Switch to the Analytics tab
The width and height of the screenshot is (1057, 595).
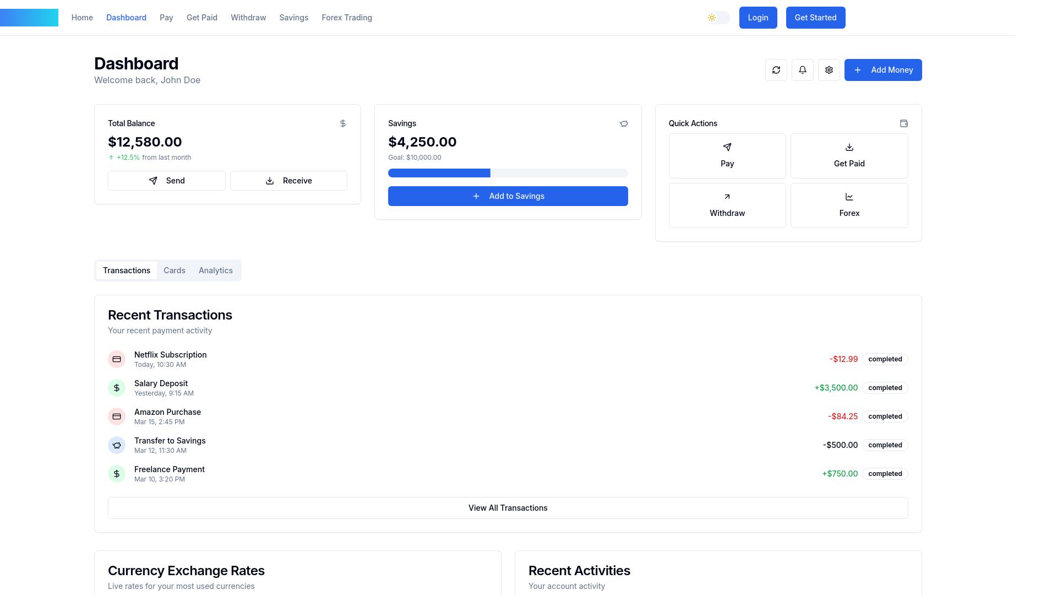click(215, 271)
